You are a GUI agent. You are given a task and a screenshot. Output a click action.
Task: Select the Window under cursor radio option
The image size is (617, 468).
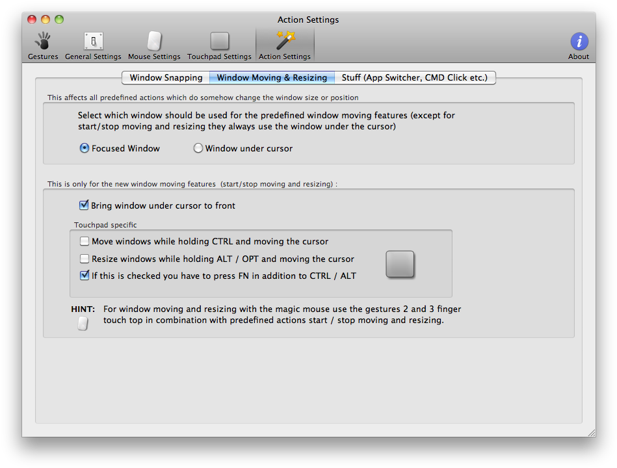198,148
